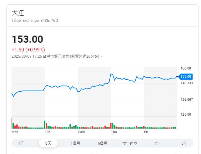Click the active 5天 range tab
Viewport: 201px width, 154px height.
point(48,143)
